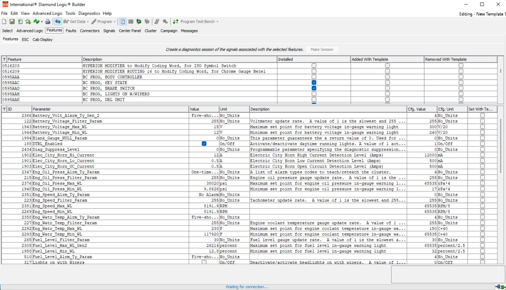
Task: Check Lights_on_with_Wipers value checkbox
Action: 204,262
